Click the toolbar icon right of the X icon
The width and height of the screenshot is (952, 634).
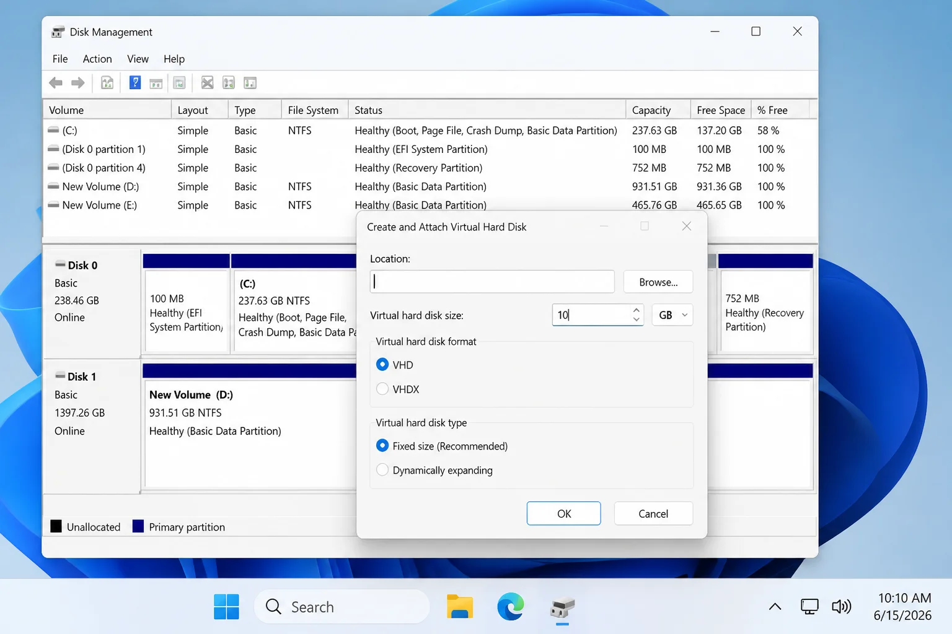[x=229, y=83]
